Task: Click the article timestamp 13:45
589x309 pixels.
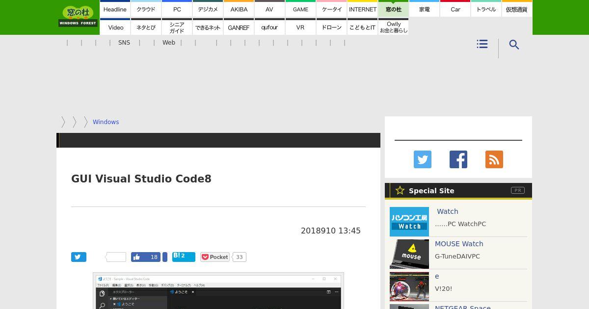Action: (349, 231)
